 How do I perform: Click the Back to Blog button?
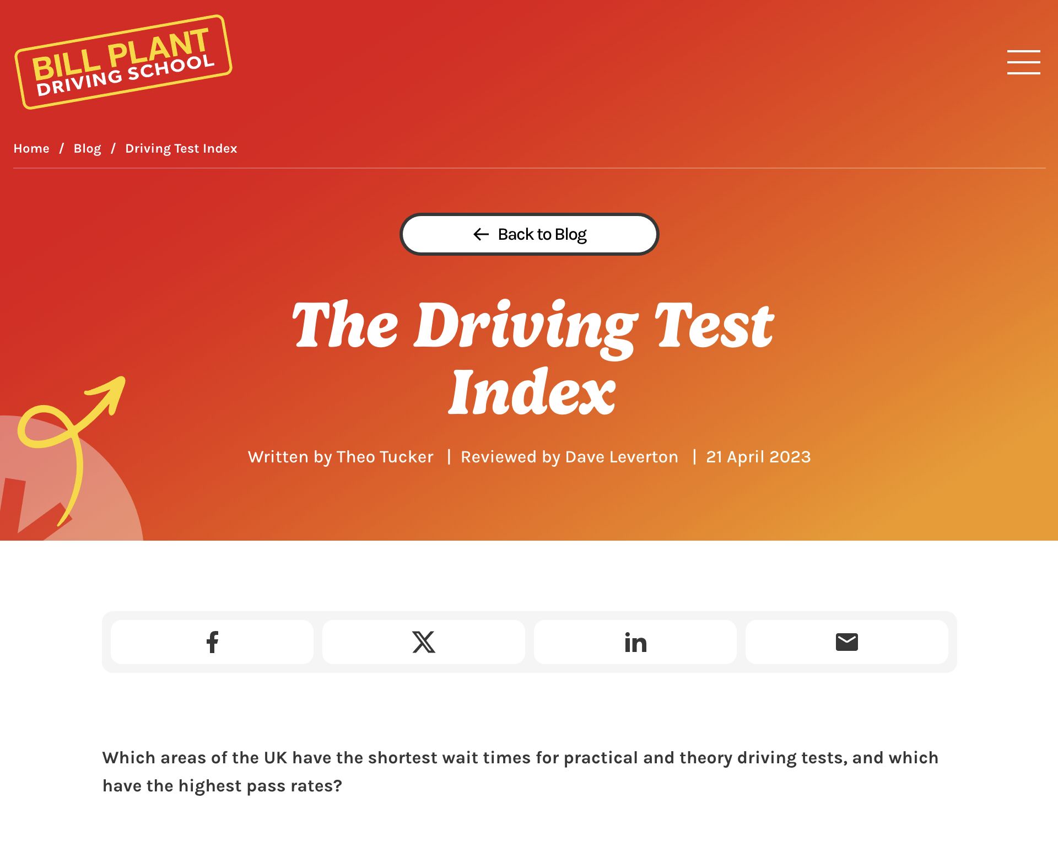click(x=529, y=234)
